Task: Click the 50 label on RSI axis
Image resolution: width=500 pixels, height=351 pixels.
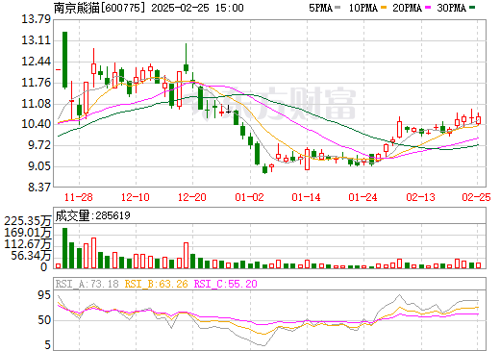Action: 44,320
